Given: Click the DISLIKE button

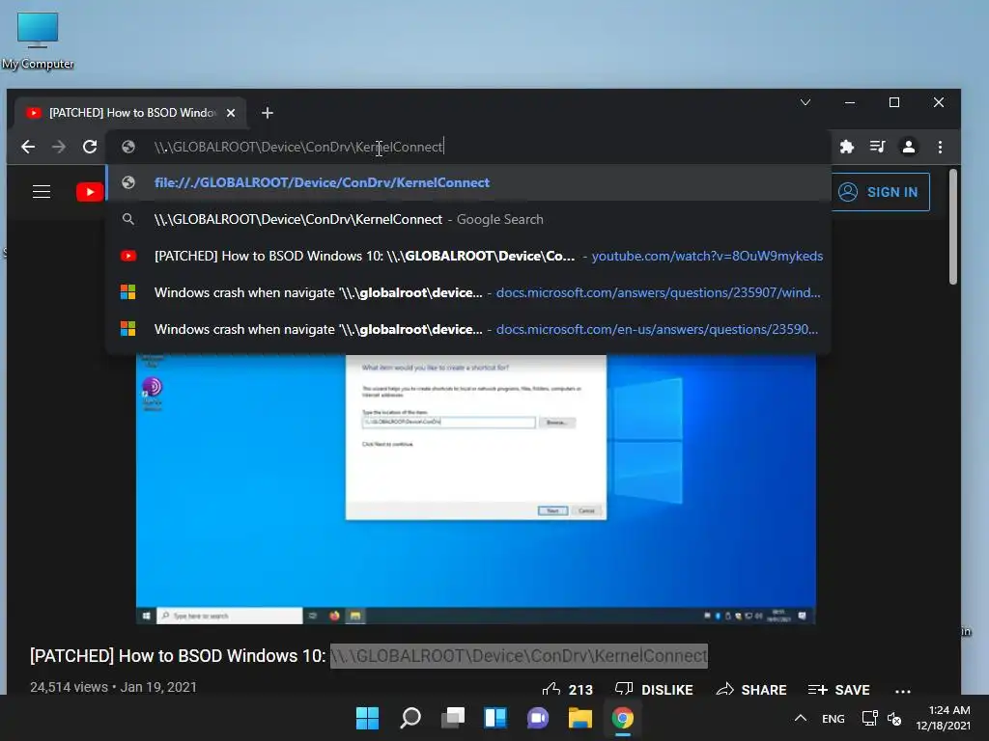Looking at the screenshot, I should [x=654, y=689].
